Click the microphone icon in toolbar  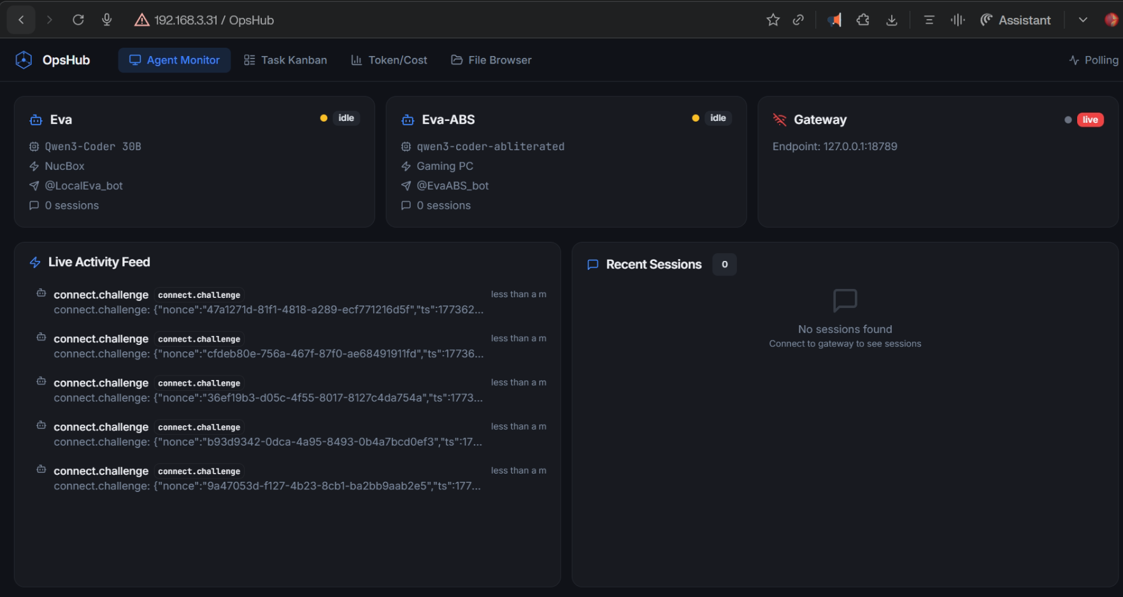tap(107, 20)
